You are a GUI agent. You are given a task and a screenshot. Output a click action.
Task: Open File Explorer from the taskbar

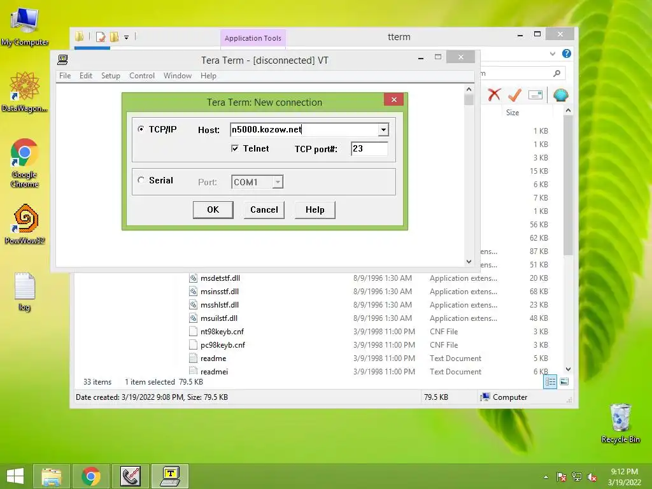coord(52,476)
